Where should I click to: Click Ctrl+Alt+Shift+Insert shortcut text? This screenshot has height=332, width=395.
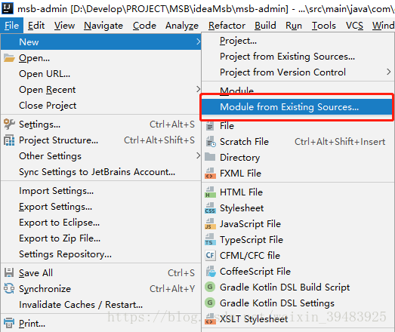tap(340, 142)
